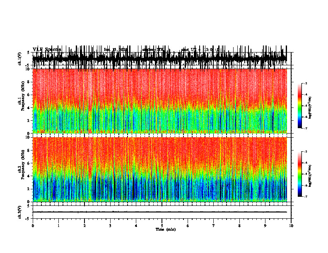Click the ch.2 spectrogram color scale bar
This screenshot has width=328, height=253.
pyautogui.click(x=300, y=174)
